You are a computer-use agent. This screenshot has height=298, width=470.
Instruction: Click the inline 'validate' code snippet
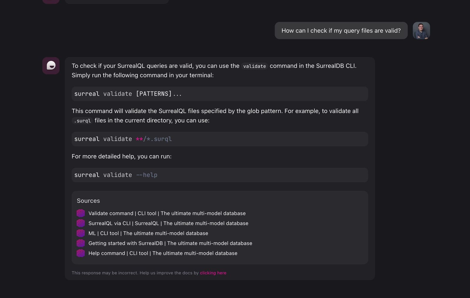[x=254, y=66]
